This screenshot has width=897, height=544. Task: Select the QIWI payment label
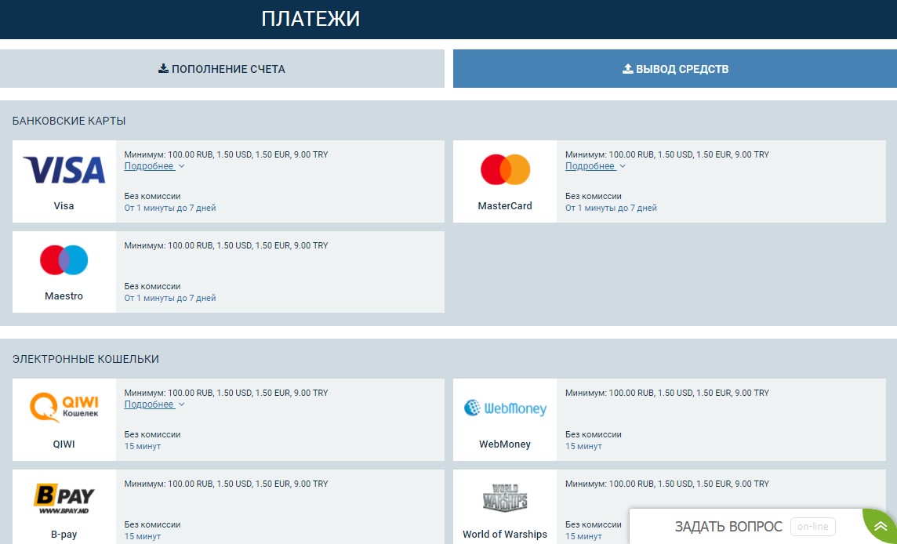pyautogui.click(x=64, y=444)
